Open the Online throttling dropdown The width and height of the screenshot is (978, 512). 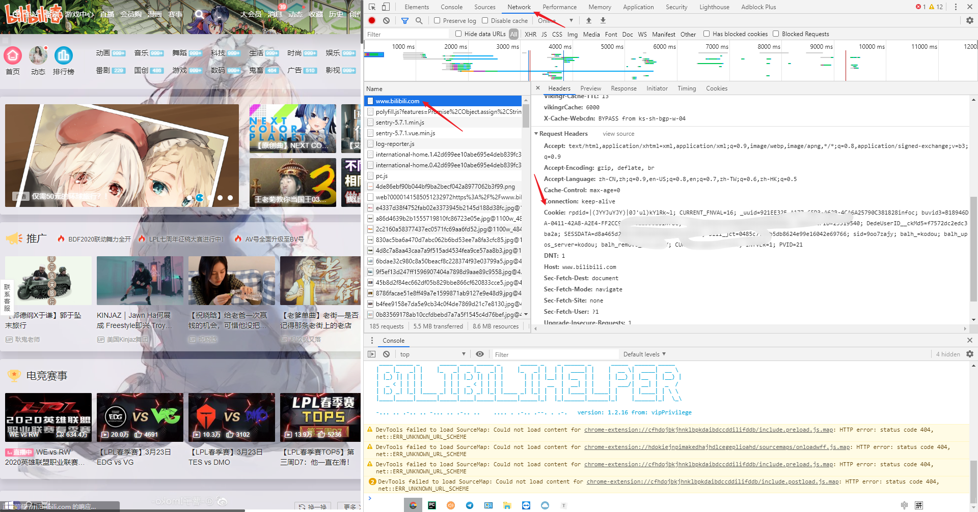555,20
